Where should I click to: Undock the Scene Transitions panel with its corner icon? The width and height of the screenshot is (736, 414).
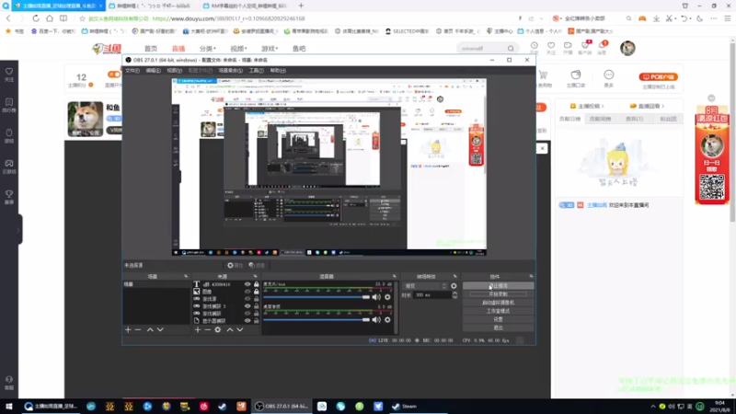(454, 277)
